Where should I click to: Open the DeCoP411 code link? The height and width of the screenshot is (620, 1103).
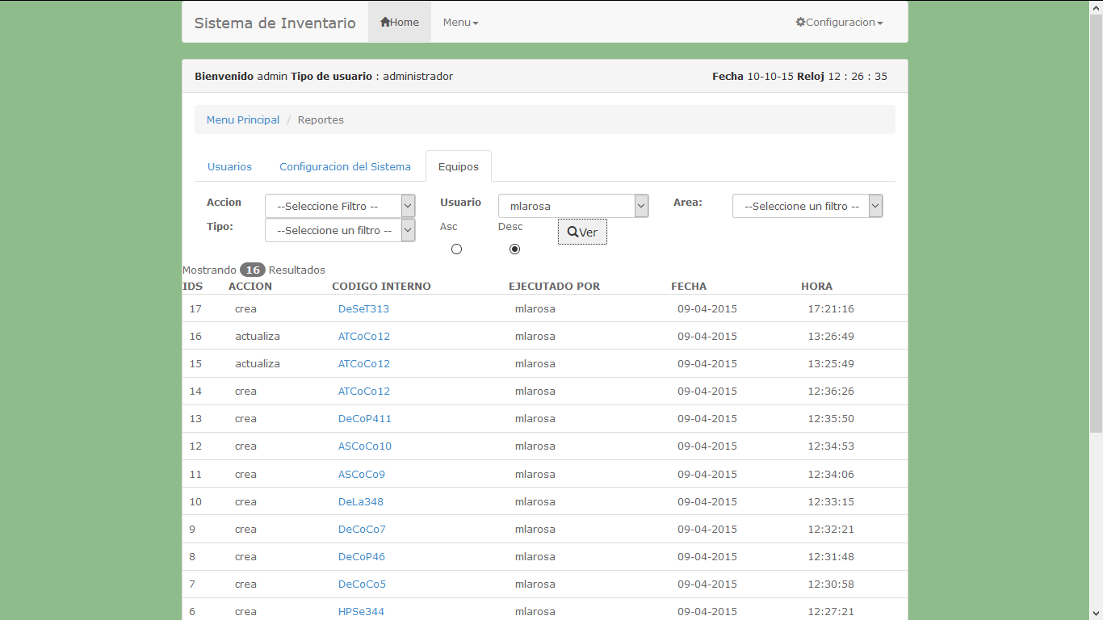(365, 418)
